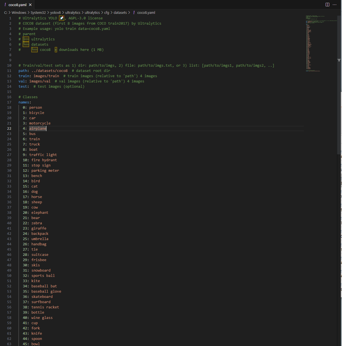Click the 'surfboard' class name
The image size is (342, 346).
[x=41, y=302]
